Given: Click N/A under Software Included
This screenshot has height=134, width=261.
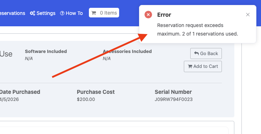Looking at the screenshot, I should pyautogui.click(x=29, y=59).
